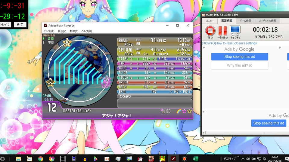Click the 終了 button in timer window
289x162 pixels.
pos(20,24)
